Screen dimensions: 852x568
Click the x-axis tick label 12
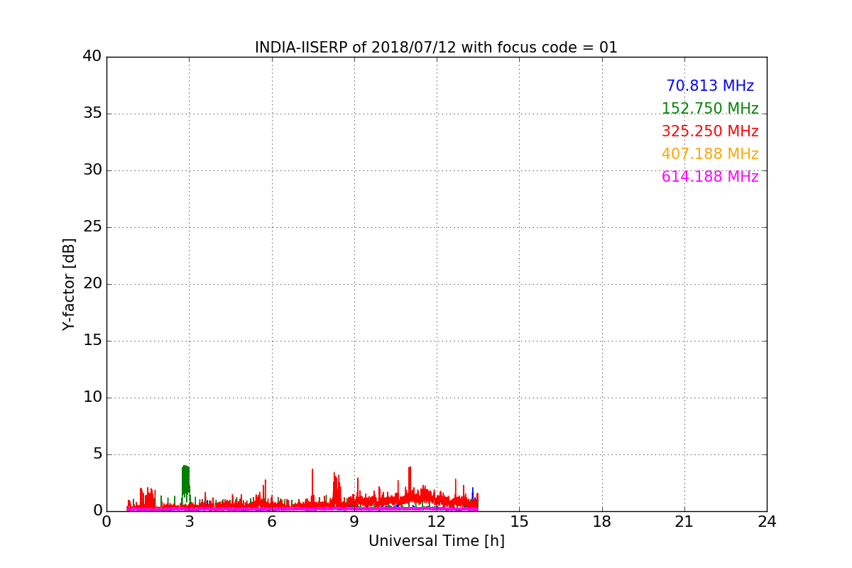437,522
